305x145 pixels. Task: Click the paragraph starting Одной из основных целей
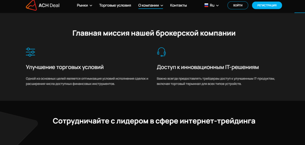(87, 81)
